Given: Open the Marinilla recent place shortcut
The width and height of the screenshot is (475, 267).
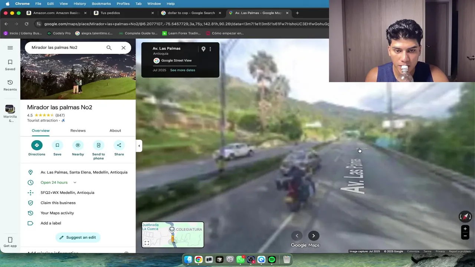Looking at the screenshot, I should coord(10,113).
